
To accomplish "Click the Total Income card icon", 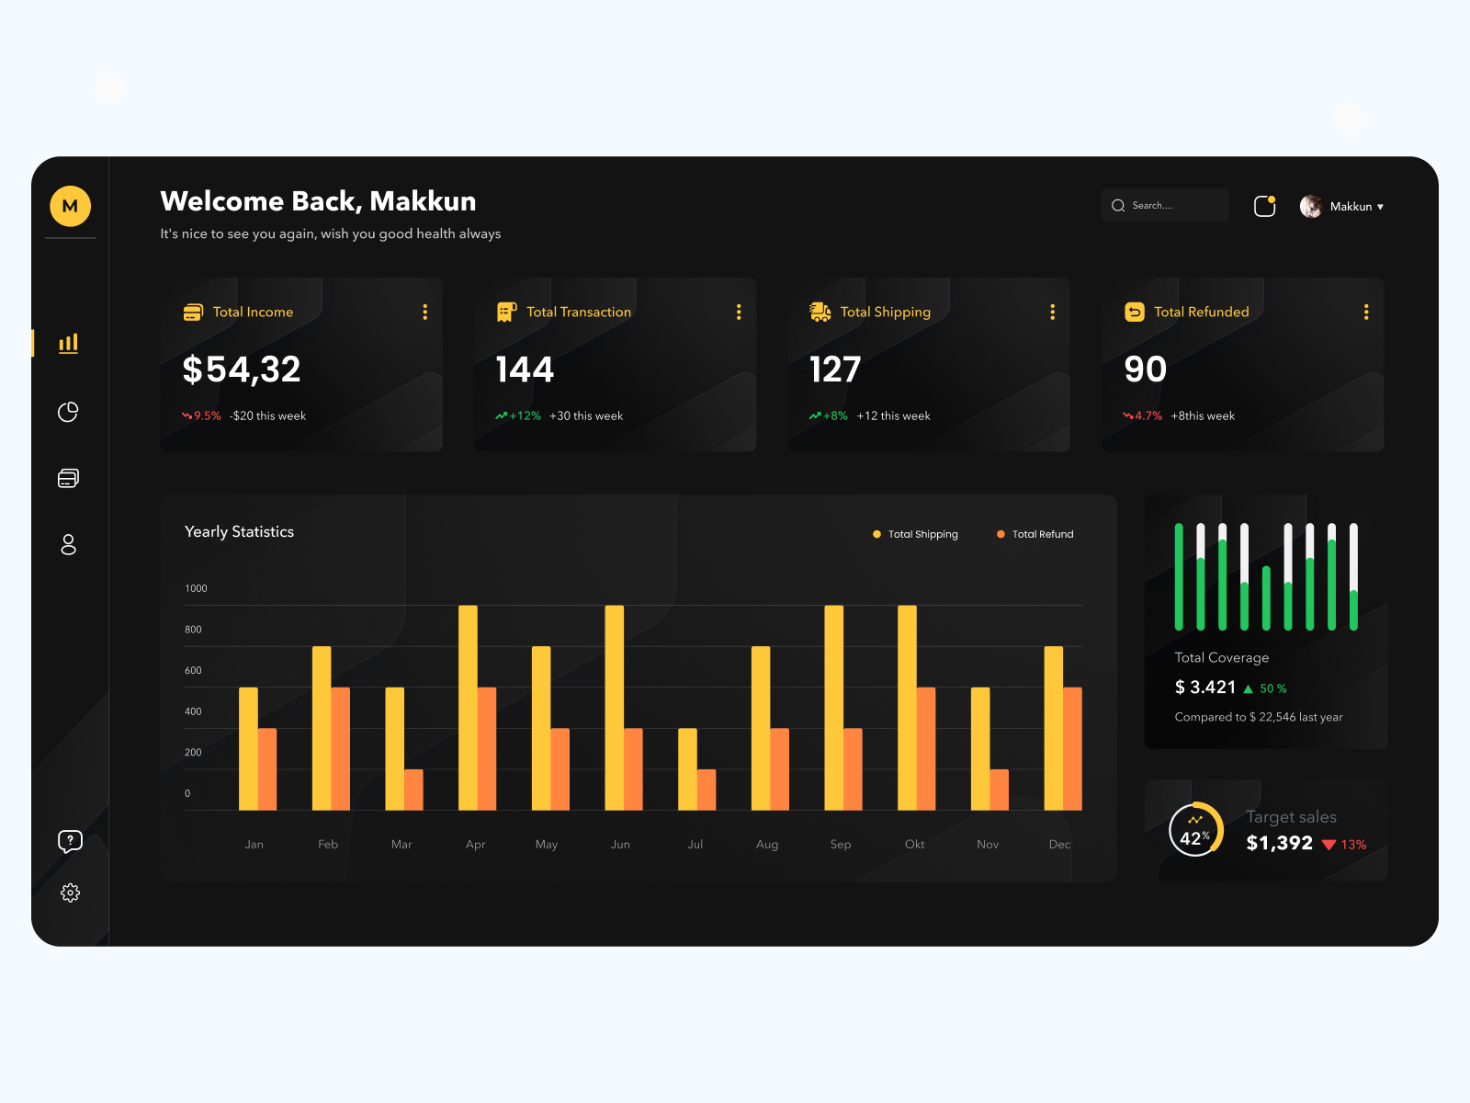I will click(193, 313).
